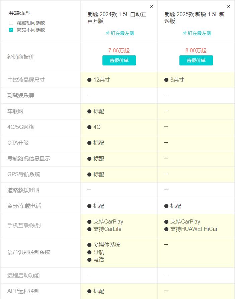Enable the 隐藏相同参数 checkbox
The width and height of the screenshot is (235, 299).
click(11, 23)
